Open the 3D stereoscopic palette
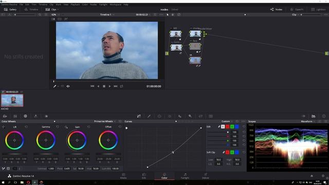329x185 pixels. point(211,116)
